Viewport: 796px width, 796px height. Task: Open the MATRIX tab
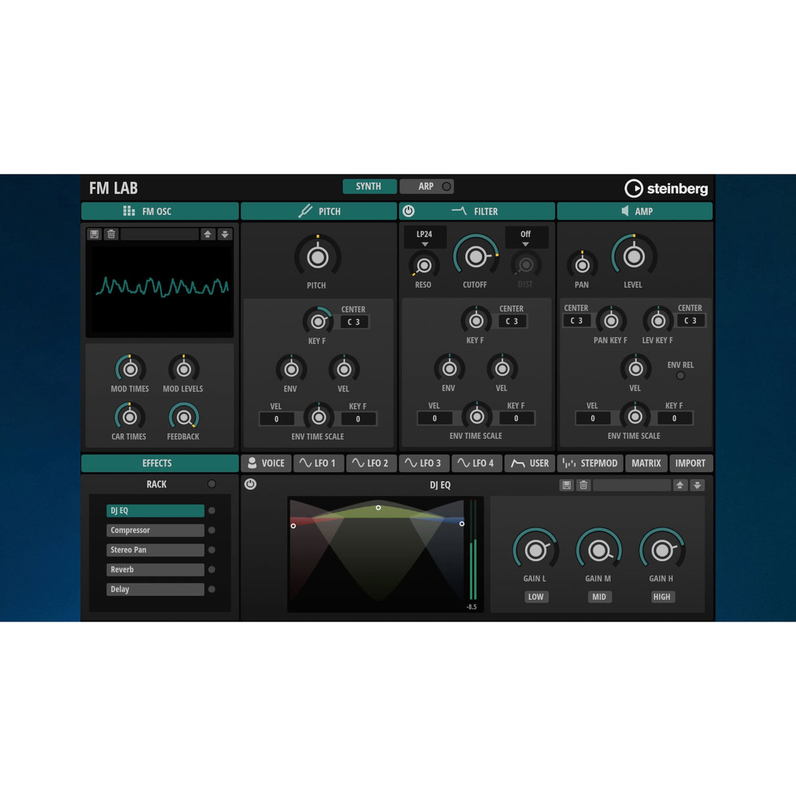(646, 463)
